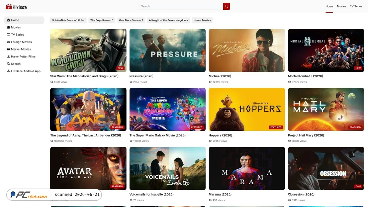Click the Home house icon in sidebar
Image resolution: width=368 pixels, height=207 pixels.
(8, 20)
